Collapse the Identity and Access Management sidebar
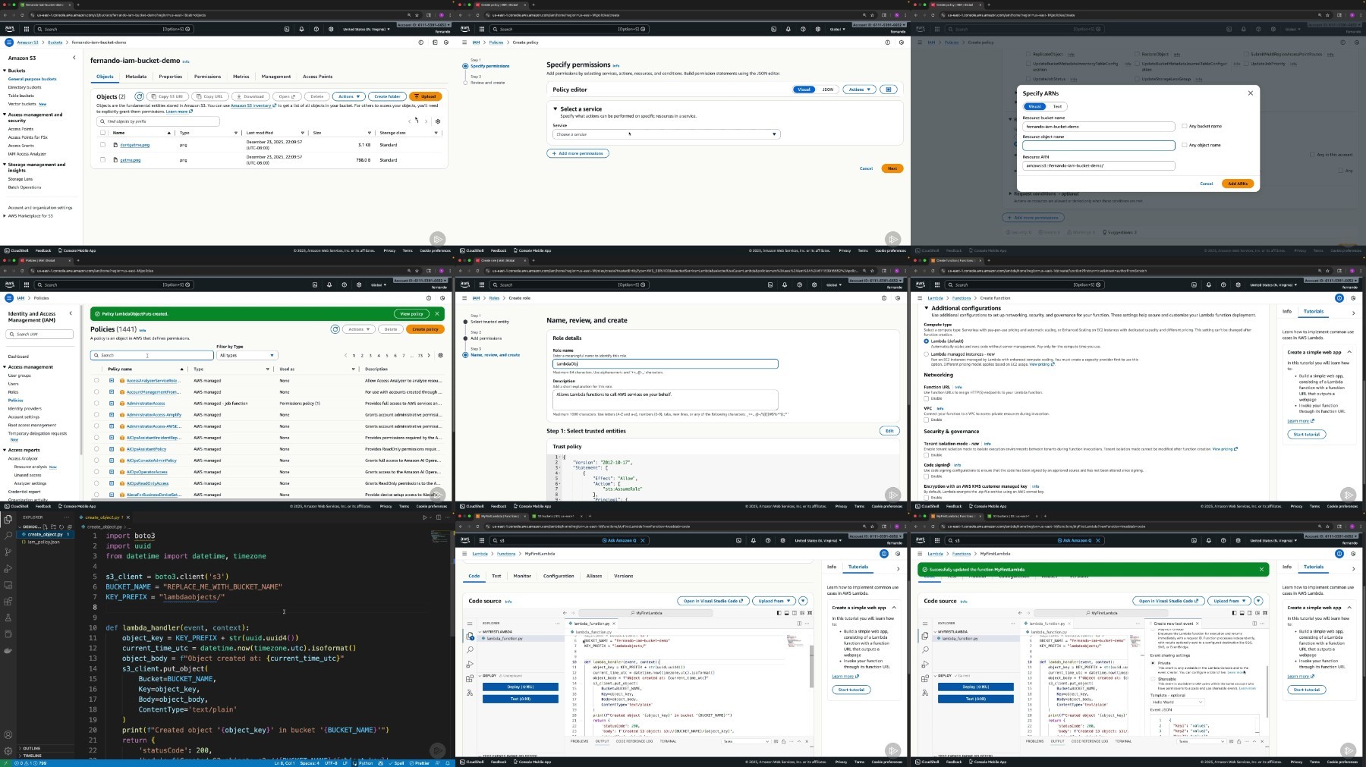This screenshot has width=1366, height=767. point(71,313)
